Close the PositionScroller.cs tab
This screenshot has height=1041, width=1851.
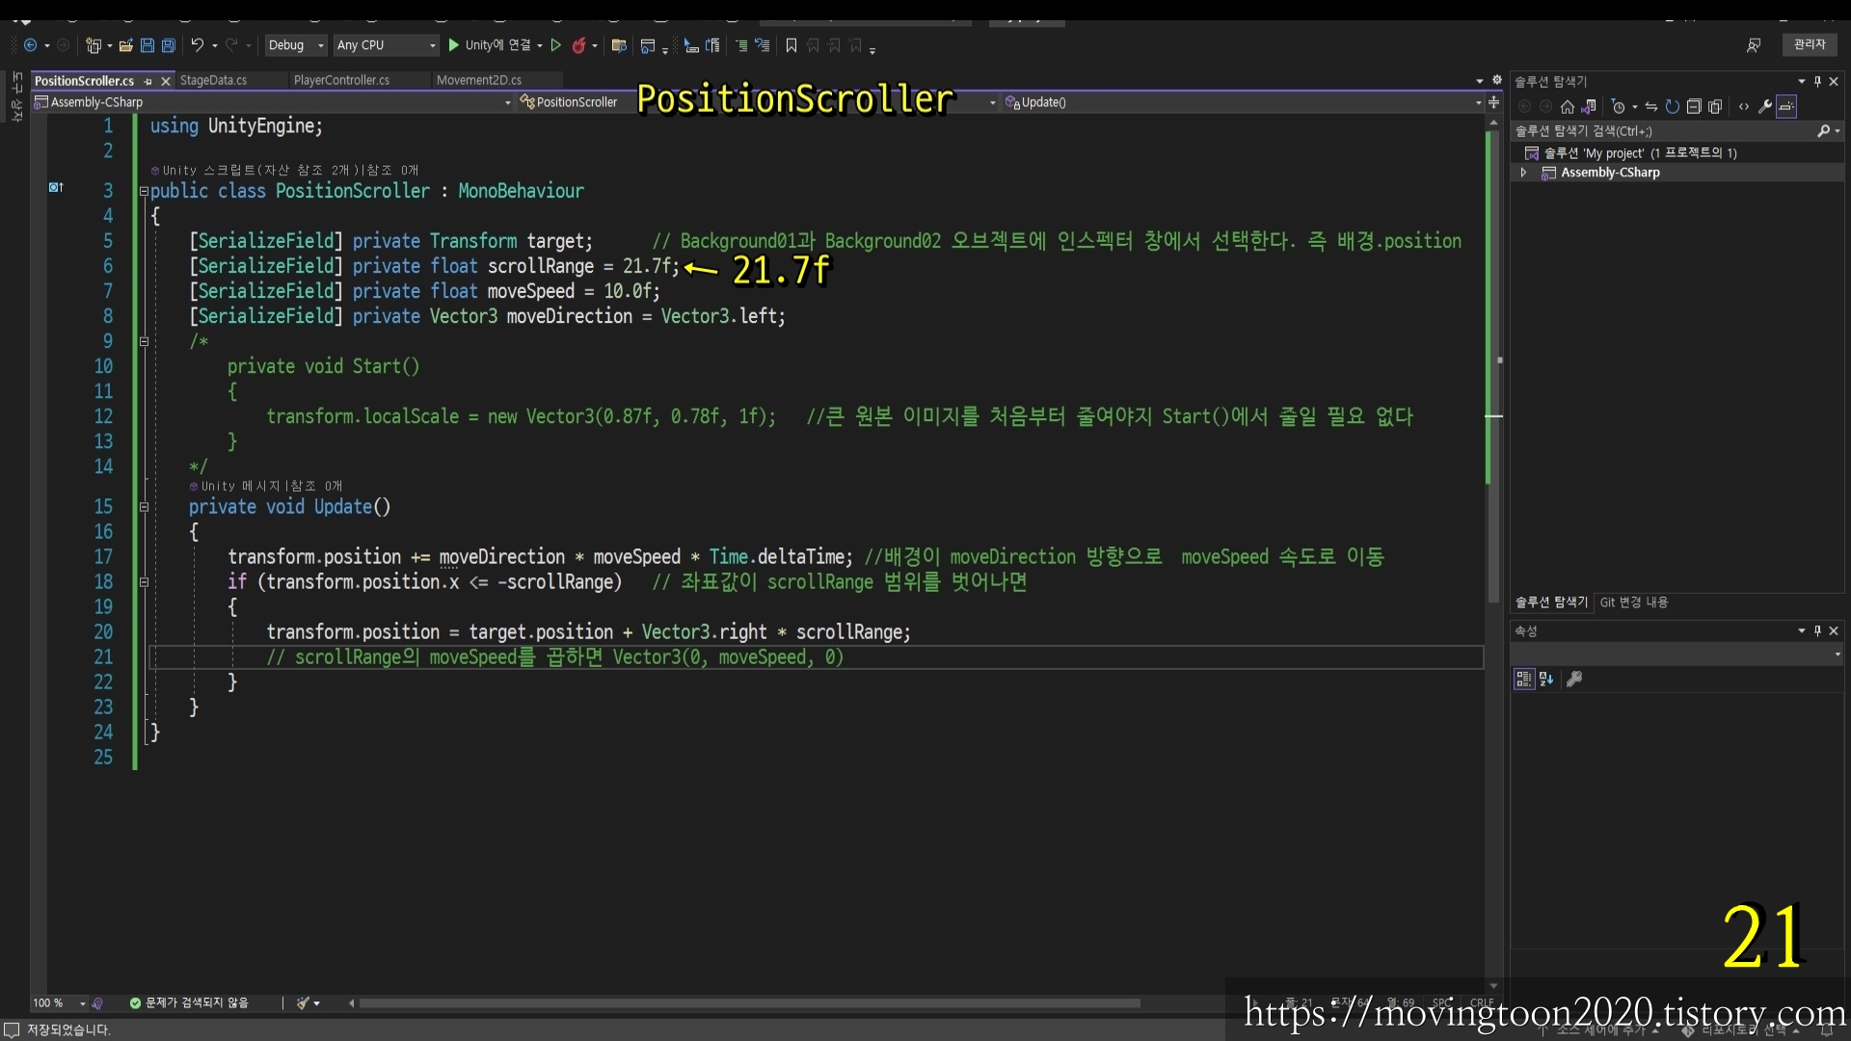point(166,81)
